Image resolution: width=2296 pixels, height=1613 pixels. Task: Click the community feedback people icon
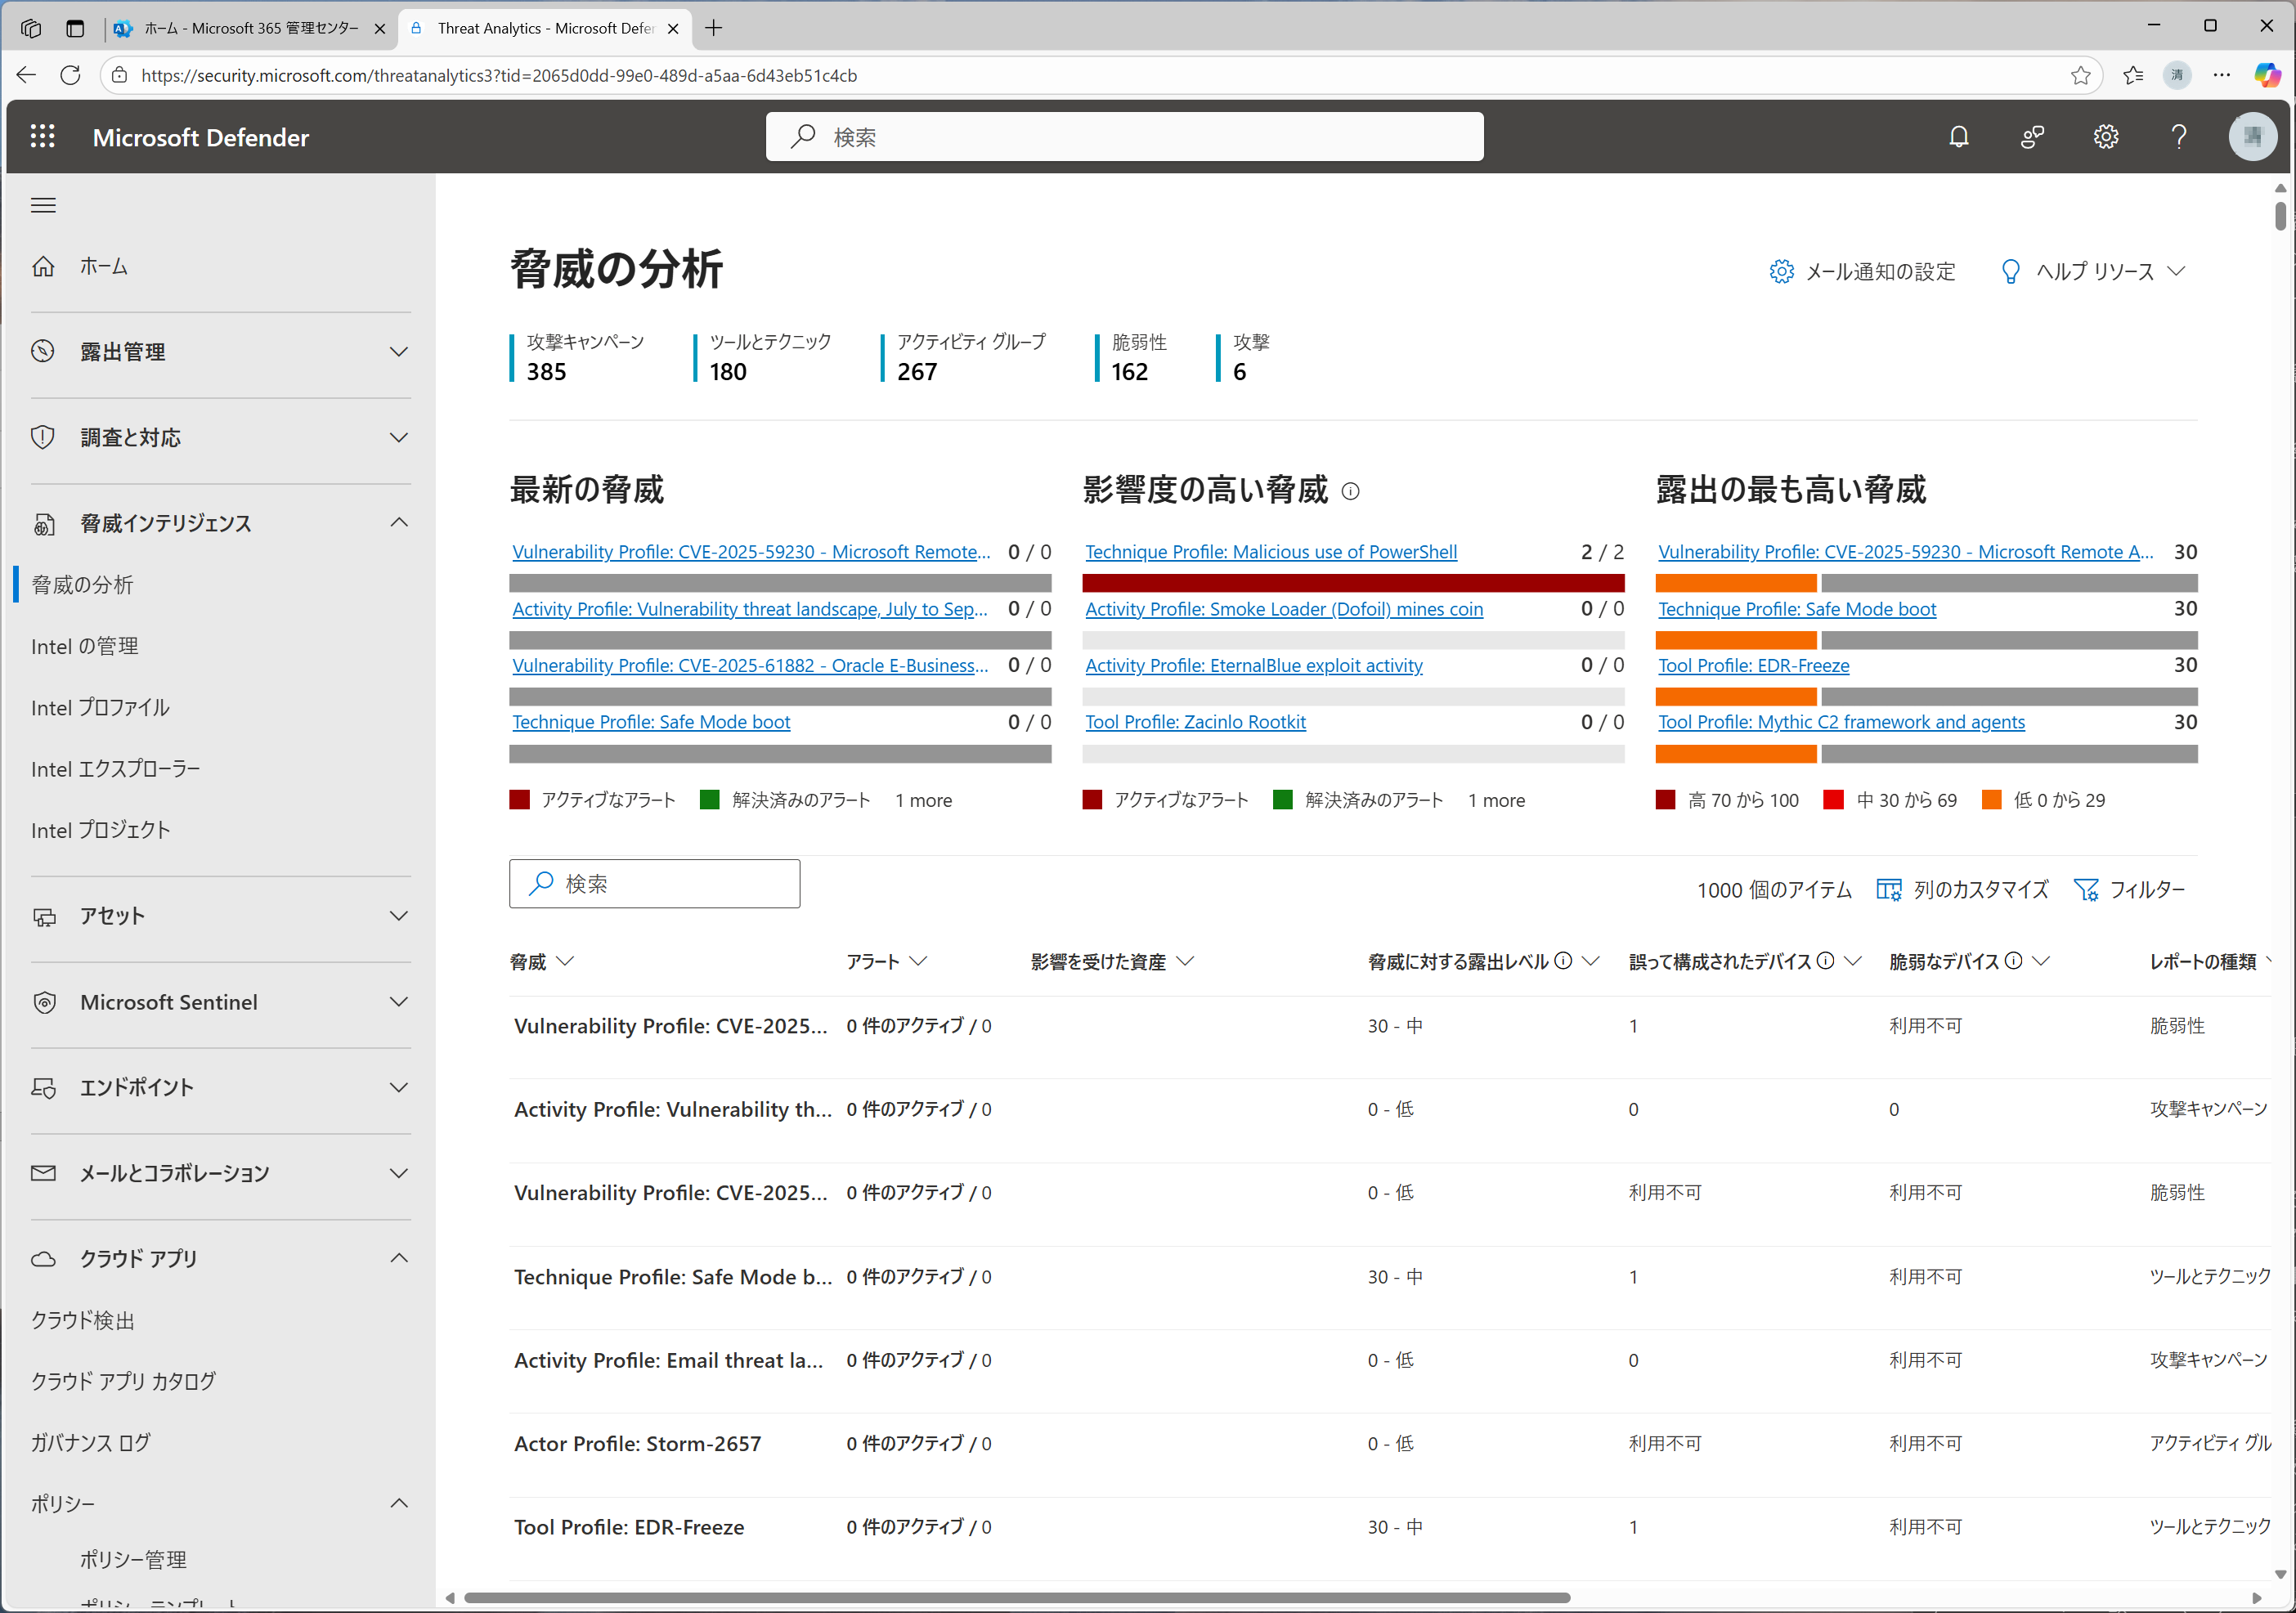(2032, 137)
